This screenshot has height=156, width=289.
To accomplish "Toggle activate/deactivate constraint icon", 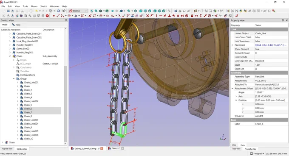I will [230, 16].
